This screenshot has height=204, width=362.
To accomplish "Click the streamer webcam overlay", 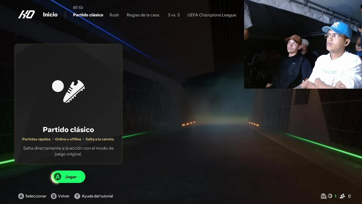I will coord(303,44).
